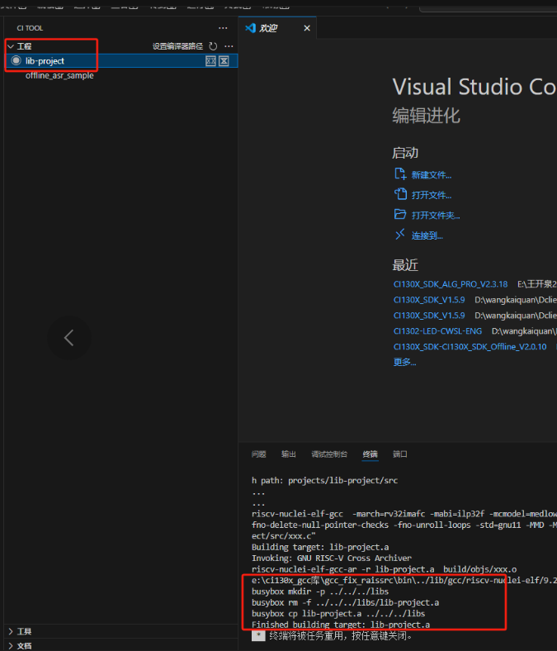This screenshot has width=557, height=651.
Task: Click the round previous arrow overlay button
Action: pos(69,337)
